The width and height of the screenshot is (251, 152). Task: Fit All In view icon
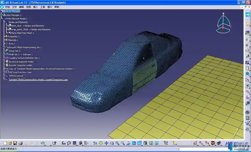pos(101,143)
